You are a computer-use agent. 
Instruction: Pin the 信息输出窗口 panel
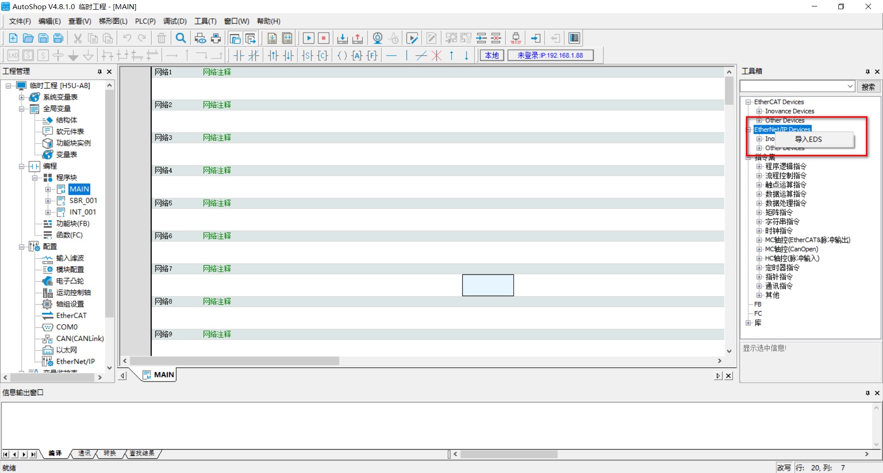[867, 393]
